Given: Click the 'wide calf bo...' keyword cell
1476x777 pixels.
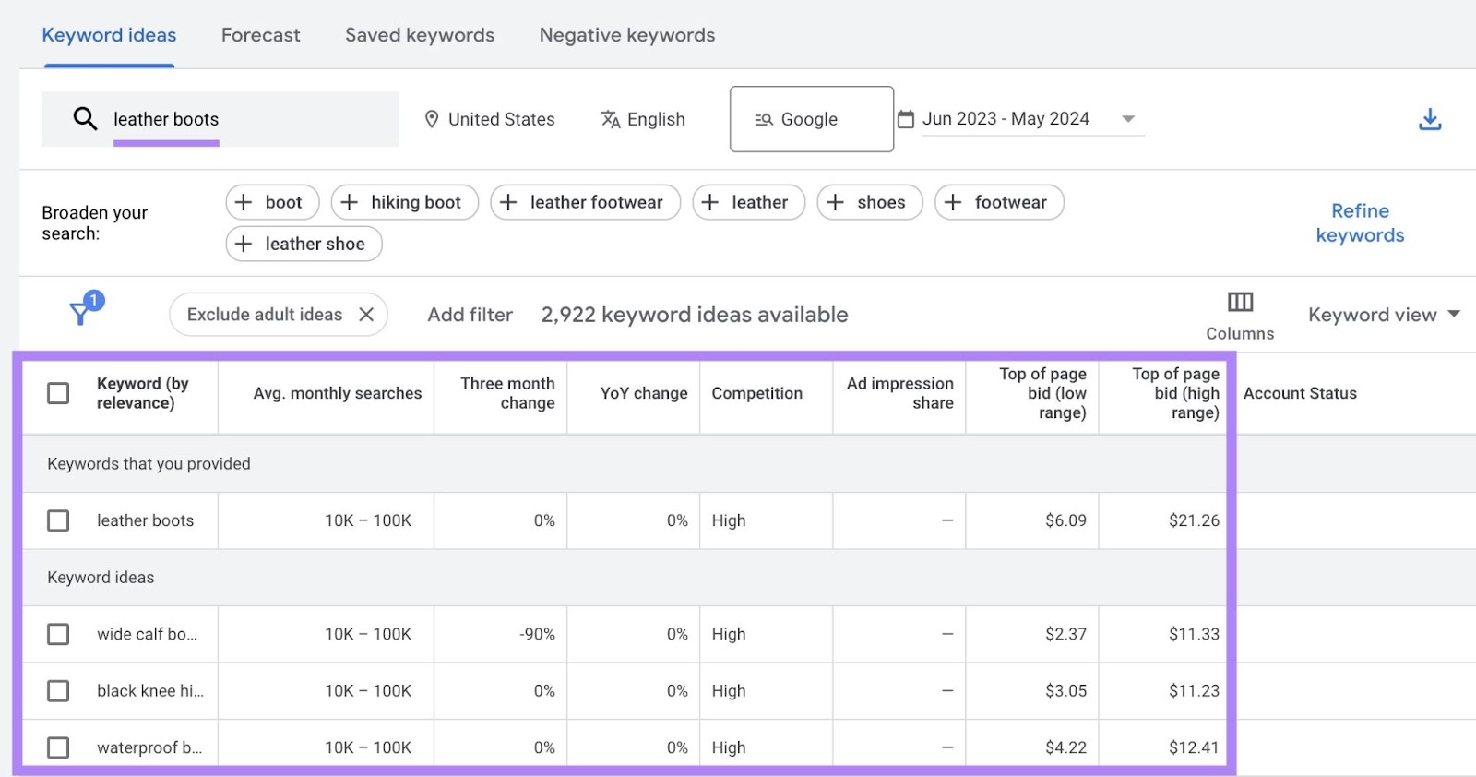Looking at the screenshot, I should (147, 634).
